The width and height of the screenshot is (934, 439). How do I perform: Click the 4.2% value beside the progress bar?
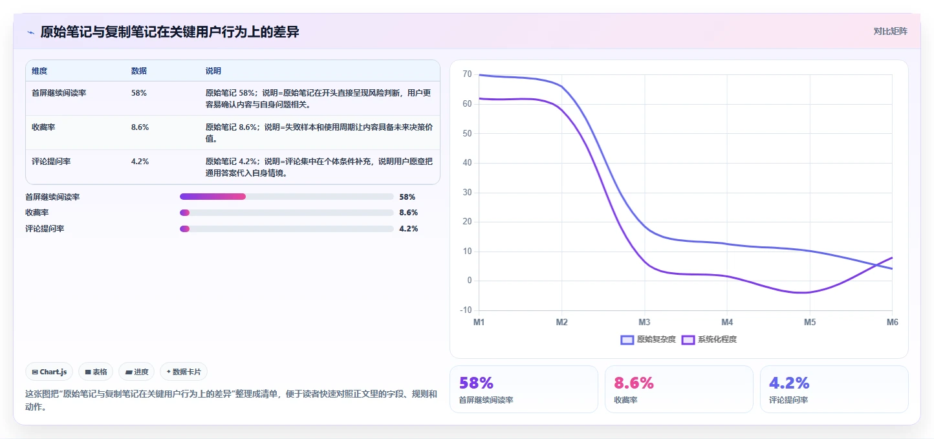(x=408, y=229)
